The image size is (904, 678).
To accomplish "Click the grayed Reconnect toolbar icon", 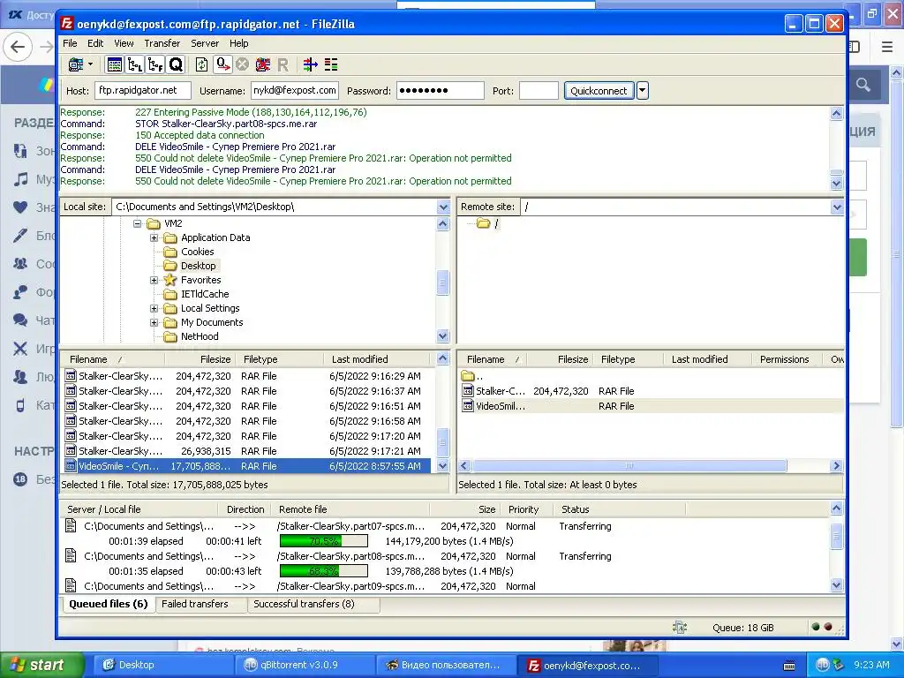I will click(282, 64).
